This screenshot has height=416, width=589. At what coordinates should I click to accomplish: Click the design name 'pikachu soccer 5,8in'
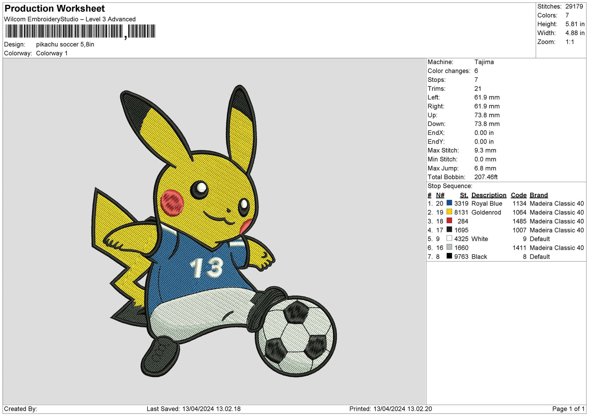pos(65,44)
